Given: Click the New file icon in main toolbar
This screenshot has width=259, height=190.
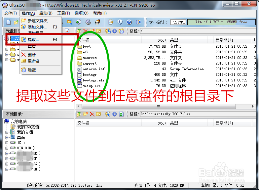Looking at the screenshot, I should tap(9, 22).
